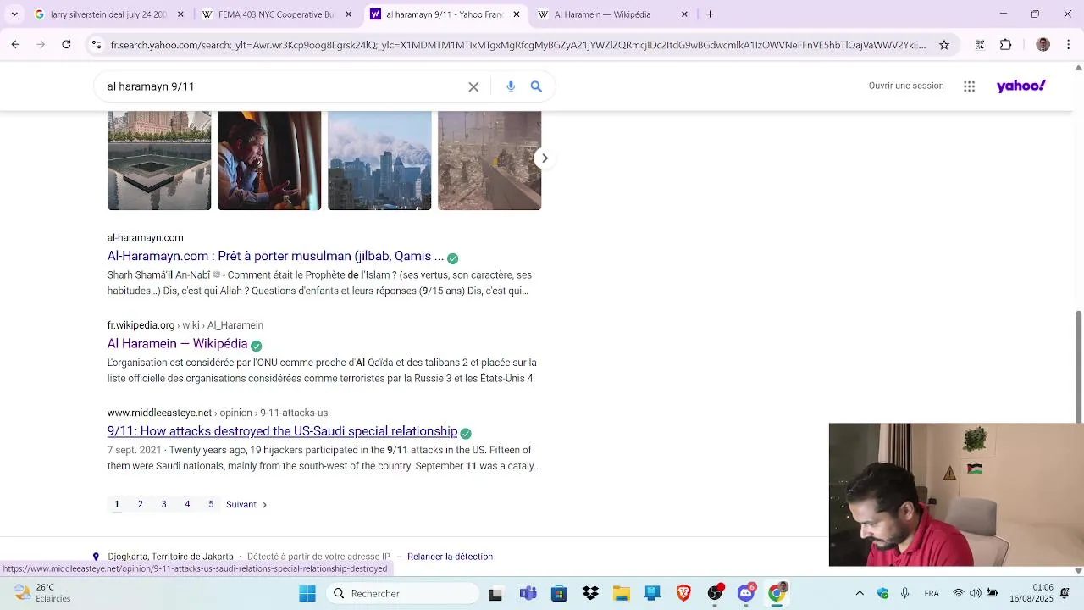The image size is (1084, 610).
Task: Go back to previous page in browser
Action: click(x=15, y=45)
